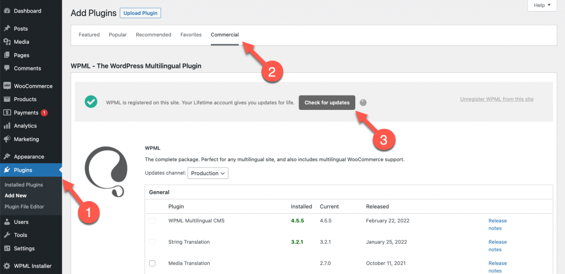Click the WooCommerce logo icon
The image size is (565, 274).
(x=7, y=86)
